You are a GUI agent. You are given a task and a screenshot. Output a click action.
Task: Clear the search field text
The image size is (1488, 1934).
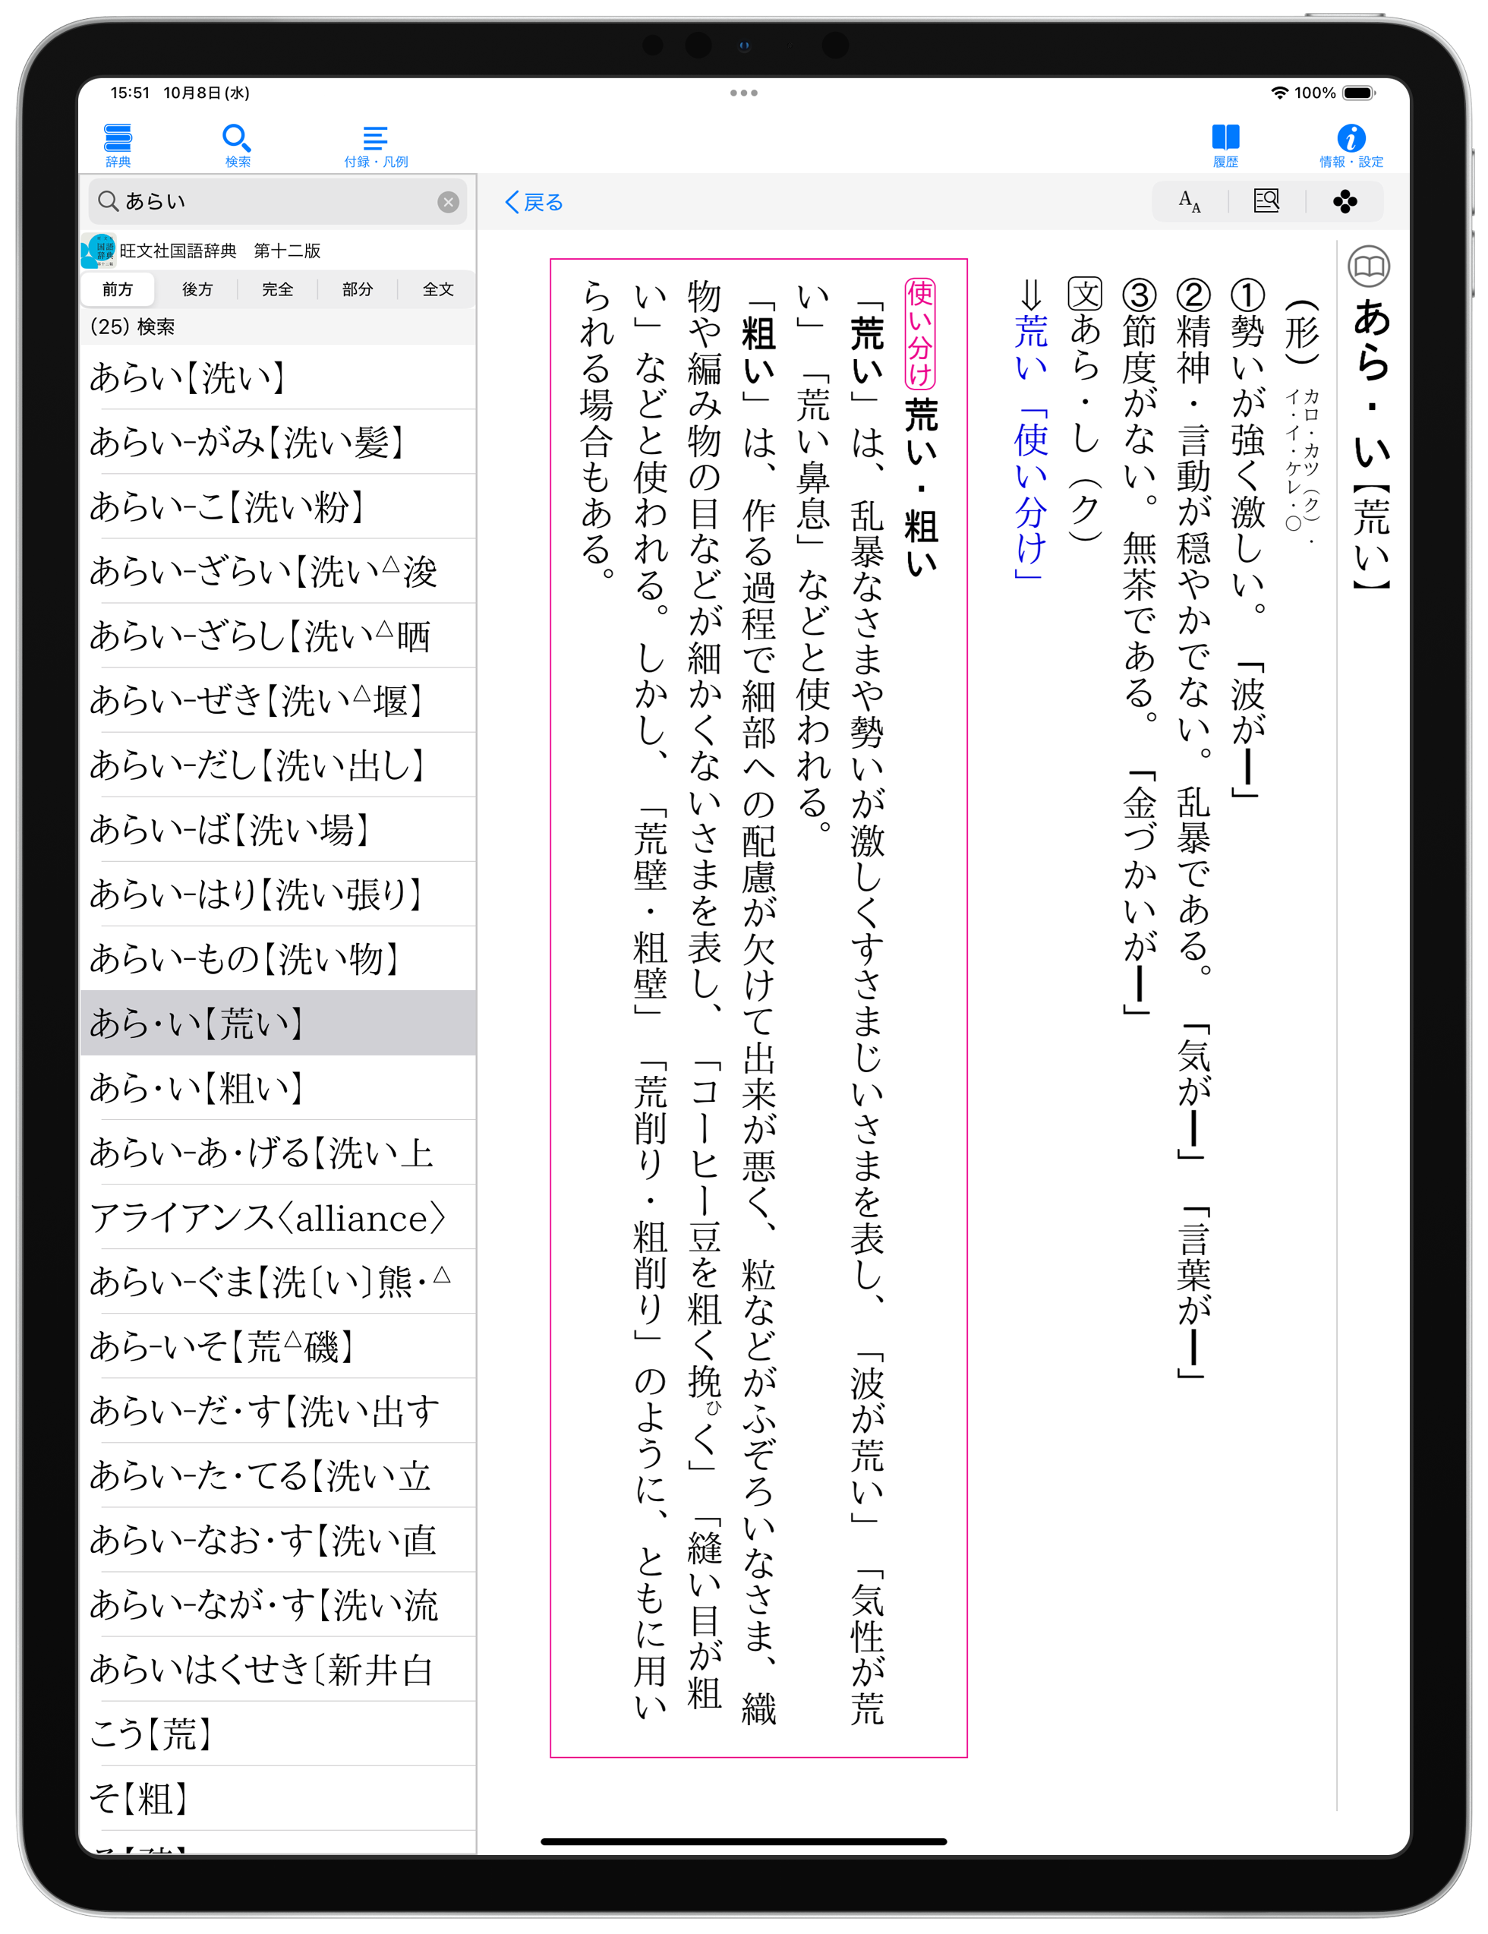tap(448, 202)
